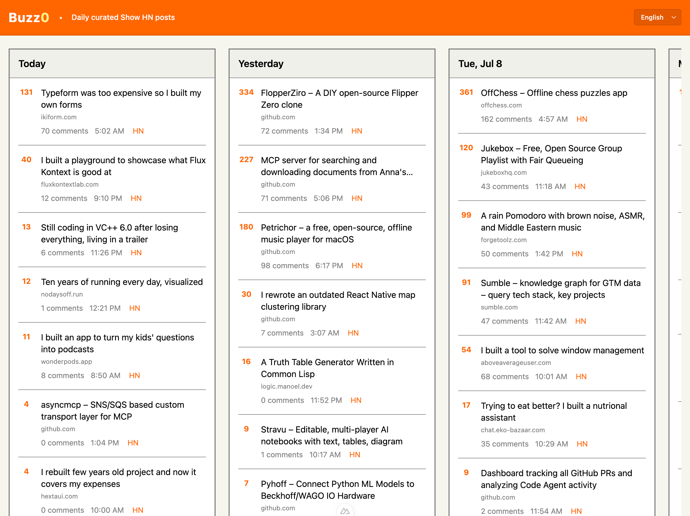The width and height of the screenshot is (690, 516).
Task: Click HN link next to 11:54 AM
Action: (576, 511)
